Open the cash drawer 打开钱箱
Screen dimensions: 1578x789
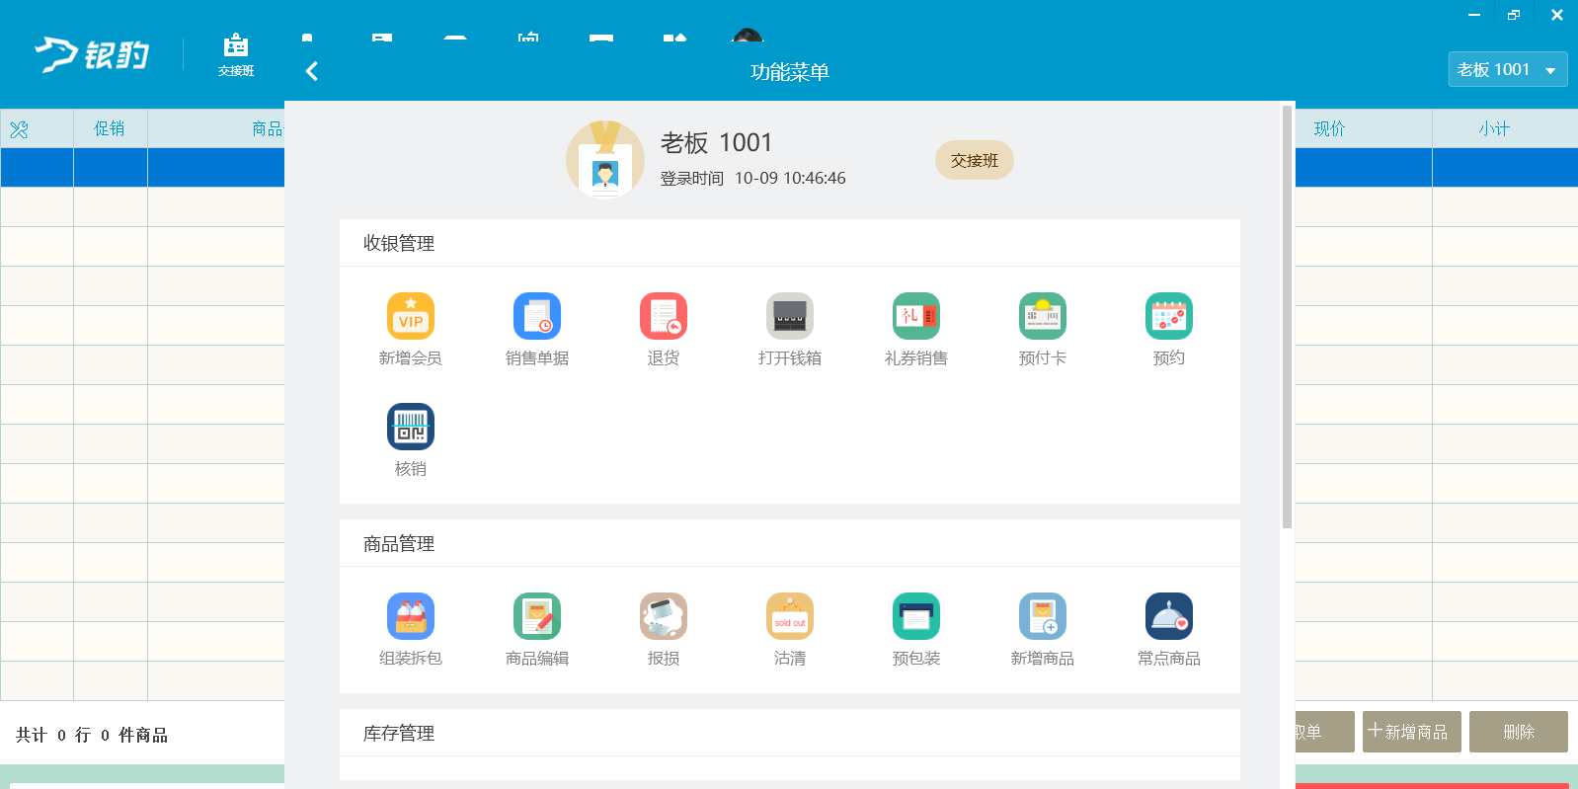click(790, 316)
